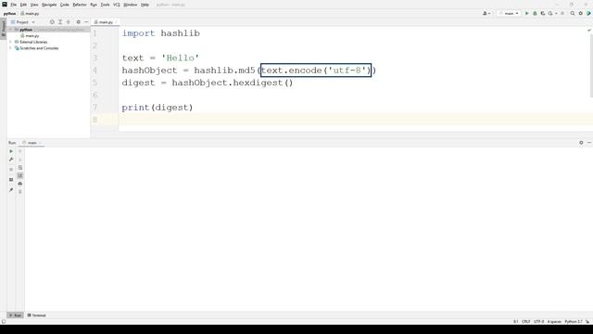The width and height of the screenshot is (593, 334).
Task: Click the Debug bug icon in toolbar
Action: [535, 13]
